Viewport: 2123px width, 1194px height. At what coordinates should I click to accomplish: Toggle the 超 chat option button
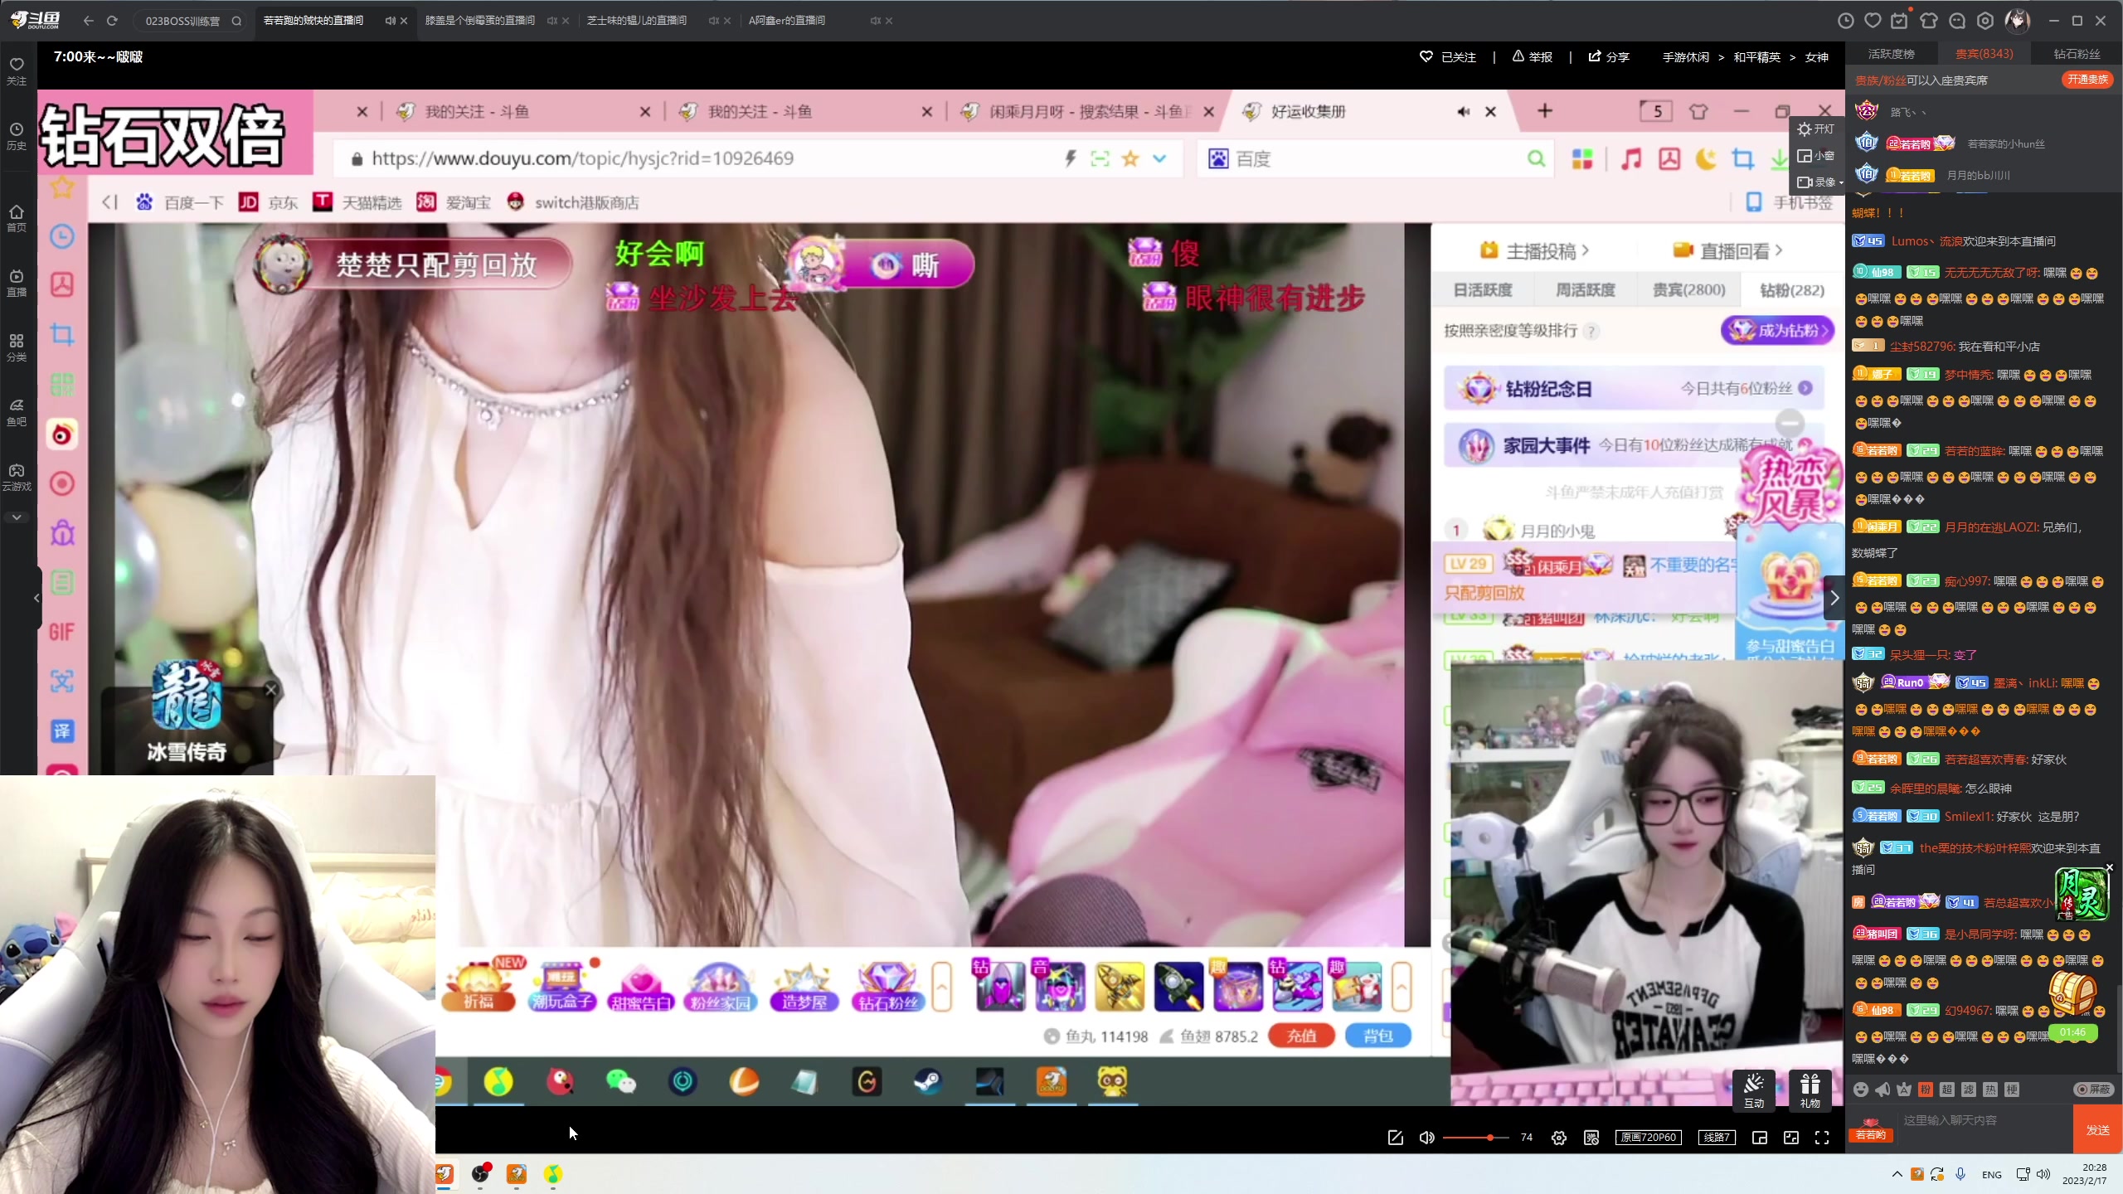pos(1947,1090)
